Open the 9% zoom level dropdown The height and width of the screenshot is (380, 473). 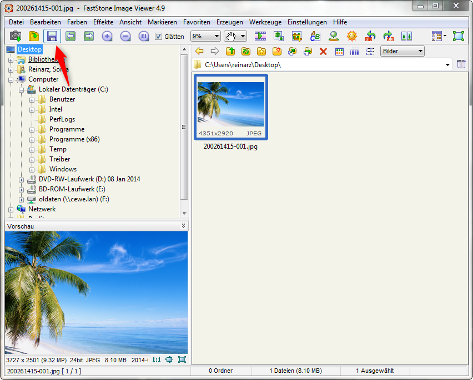(x=205, y=36)
